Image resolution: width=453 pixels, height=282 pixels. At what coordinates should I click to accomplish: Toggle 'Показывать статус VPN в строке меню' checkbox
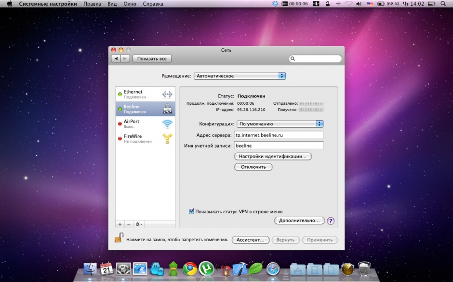click(x=191, y=211)
